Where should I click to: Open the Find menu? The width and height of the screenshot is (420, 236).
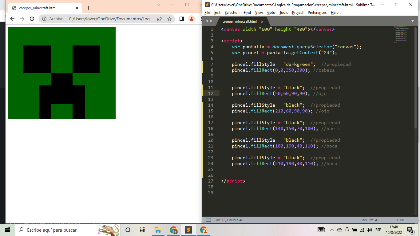tap(247, 13)
